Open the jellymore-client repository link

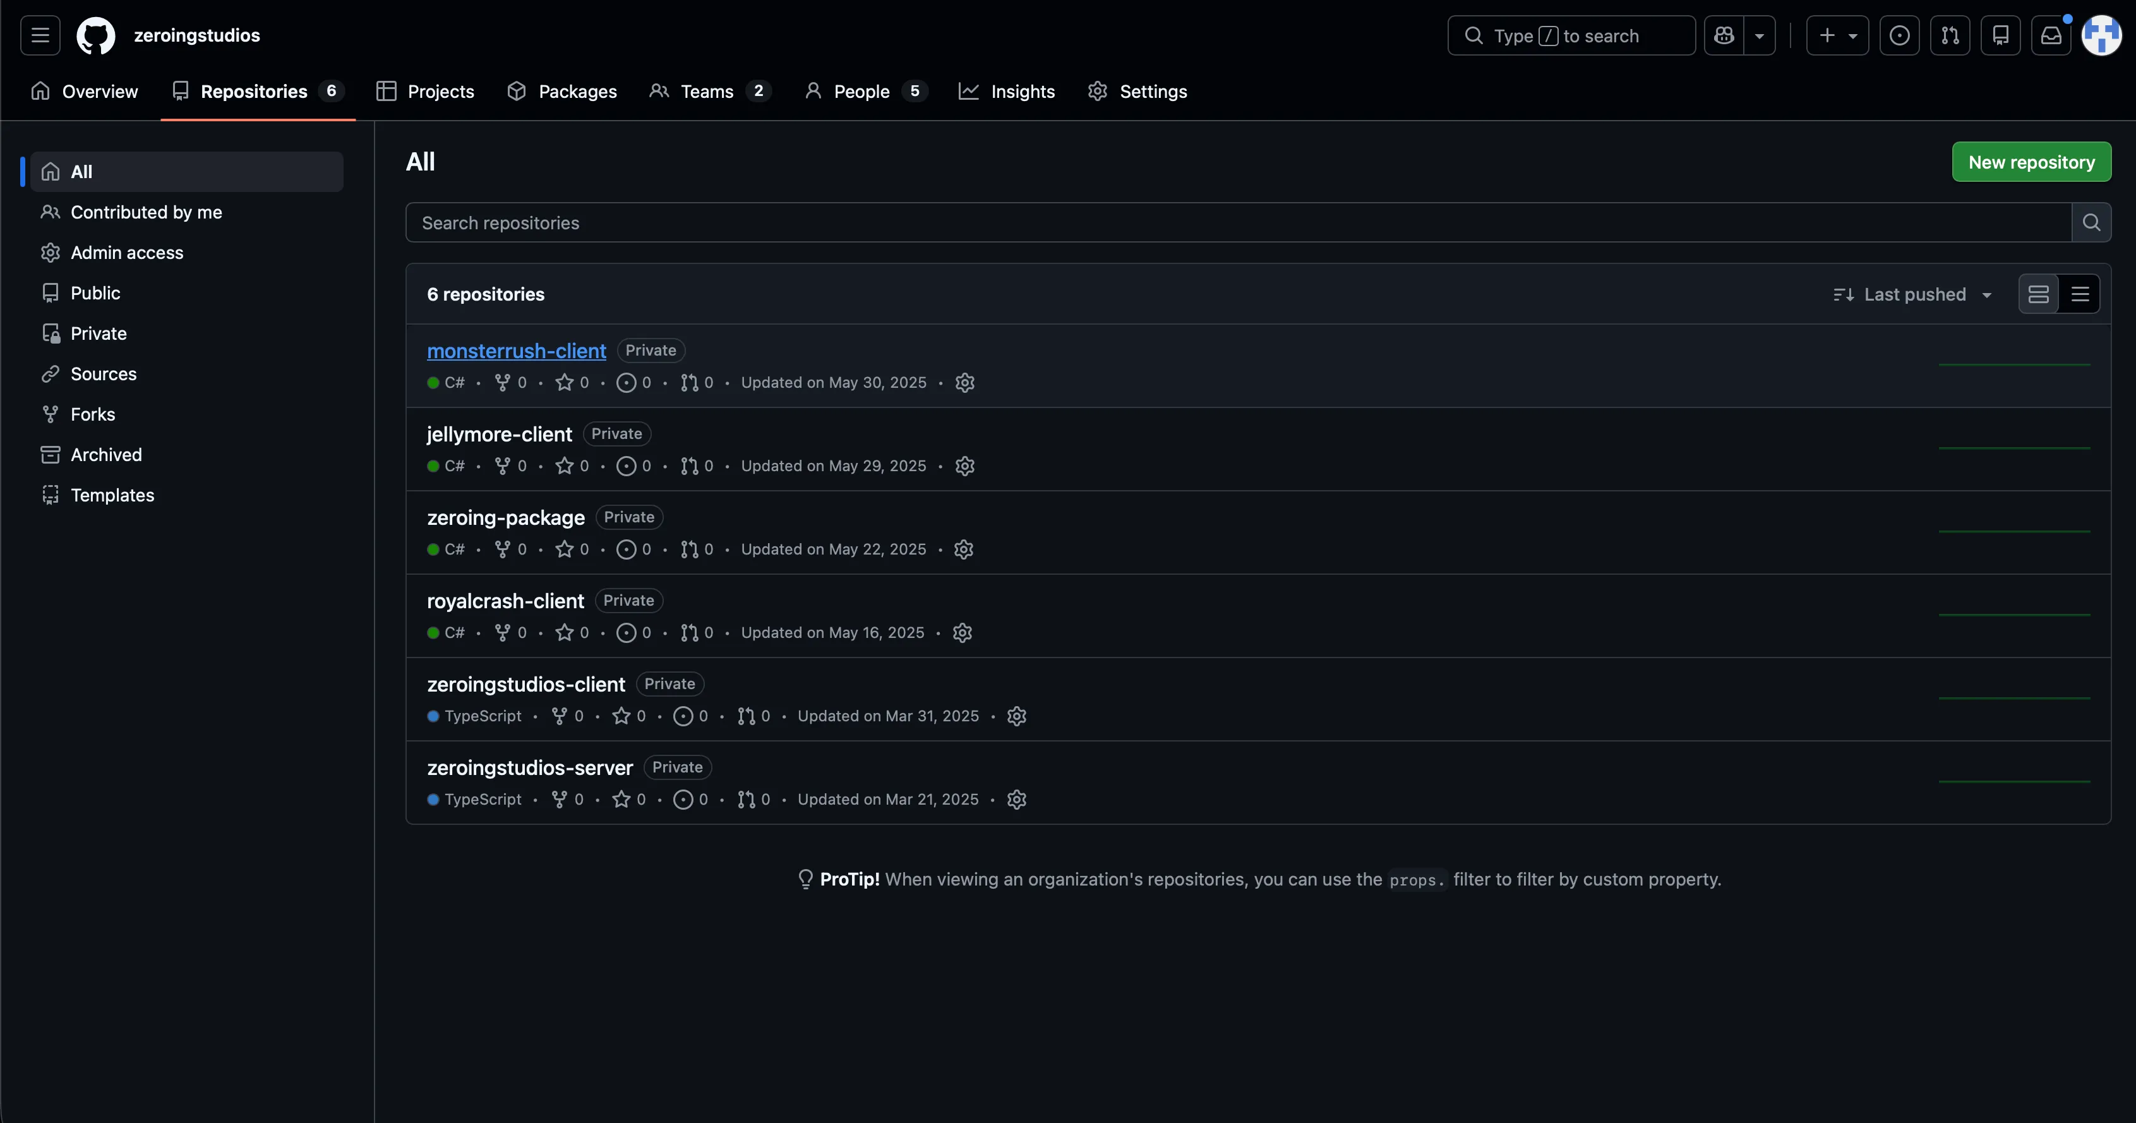pos(499,434)
